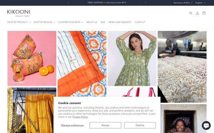Click the account login icon

tap(197, 13)
